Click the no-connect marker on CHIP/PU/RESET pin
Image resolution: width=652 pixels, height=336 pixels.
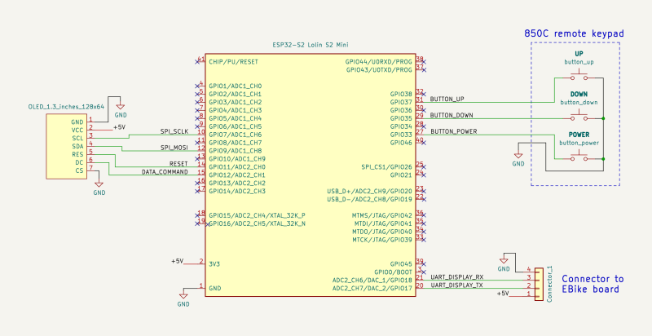197,61
